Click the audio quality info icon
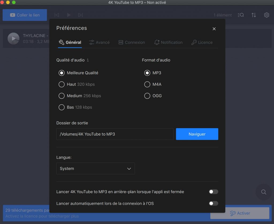 [88, 60]
